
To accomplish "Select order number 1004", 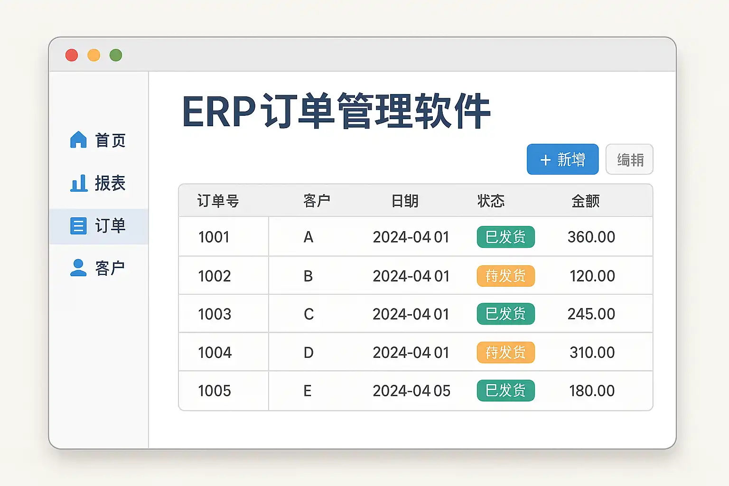I will 215,352.
